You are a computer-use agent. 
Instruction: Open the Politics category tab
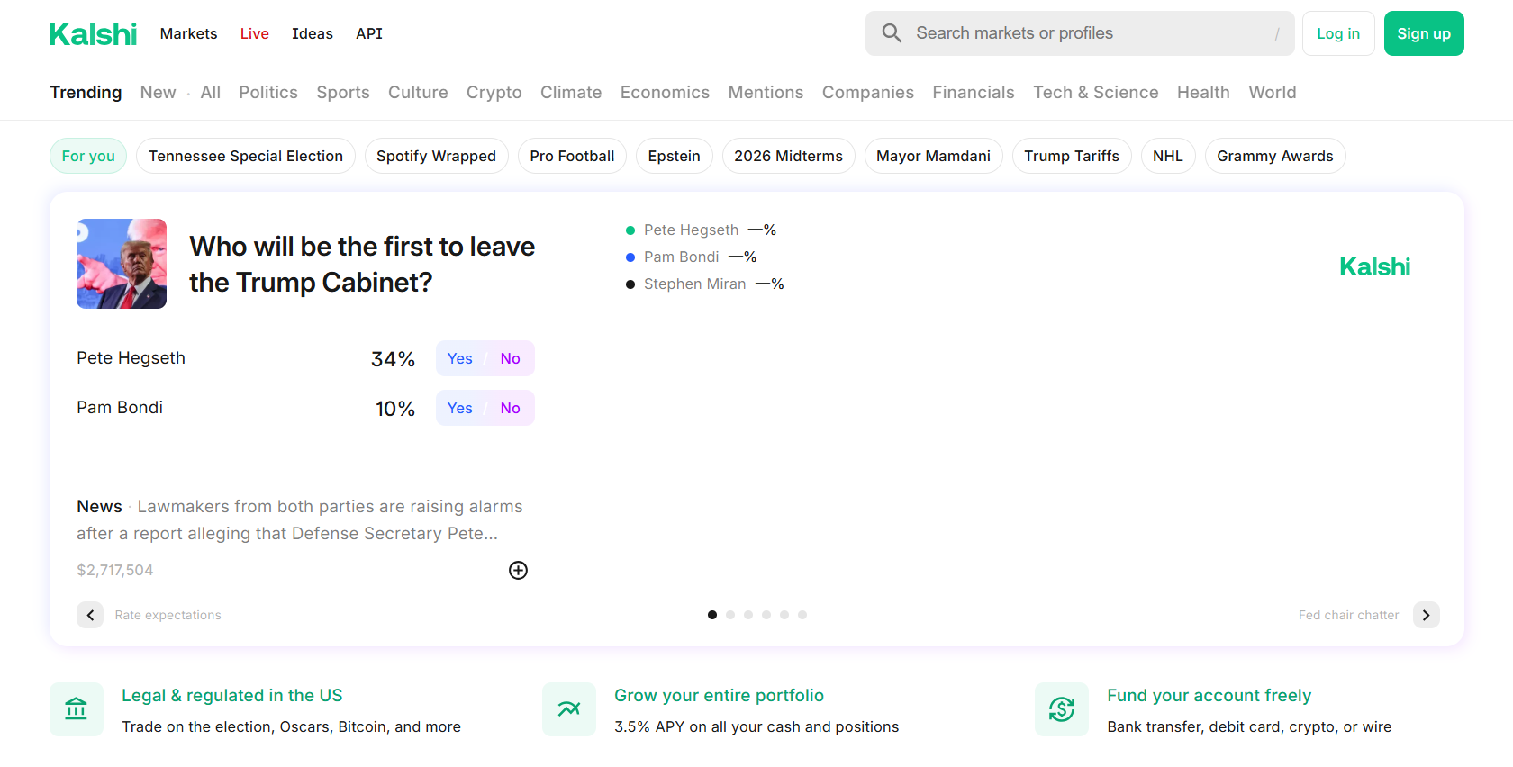(x=268, y=93)
